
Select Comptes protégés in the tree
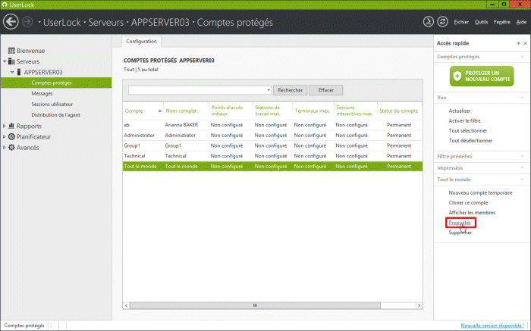(56, 83)
